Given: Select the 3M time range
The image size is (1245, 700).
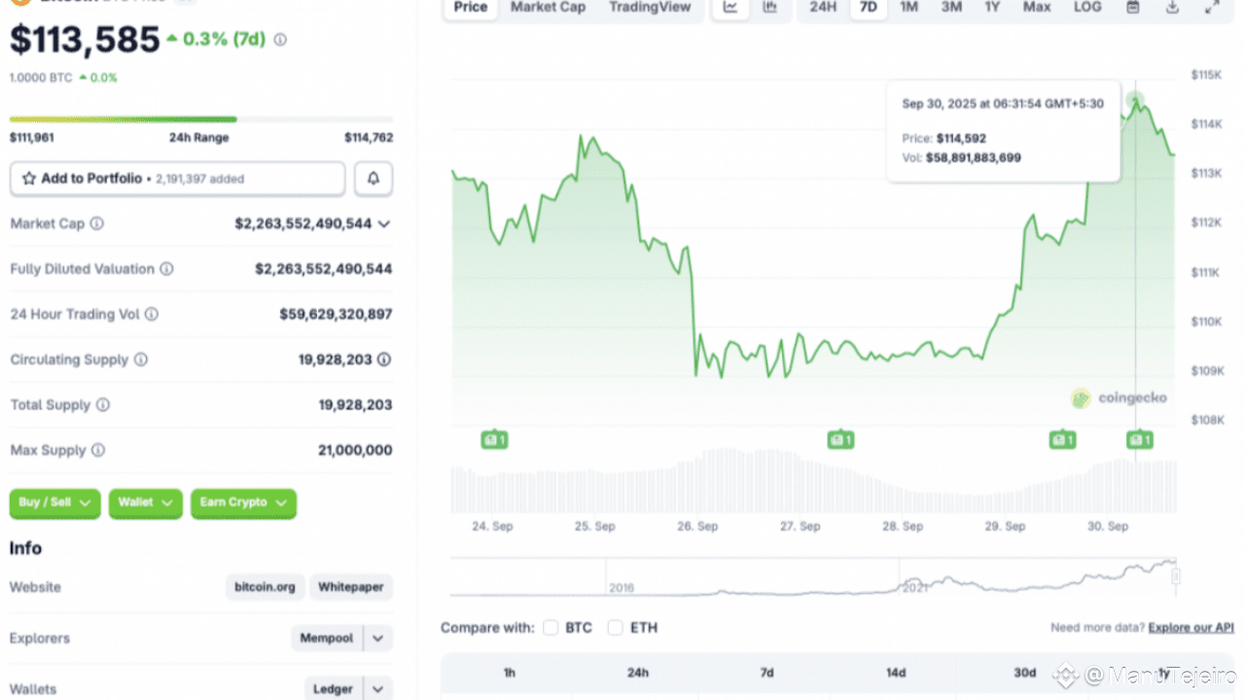Looking at the screenshot, I should pos(951,7).
